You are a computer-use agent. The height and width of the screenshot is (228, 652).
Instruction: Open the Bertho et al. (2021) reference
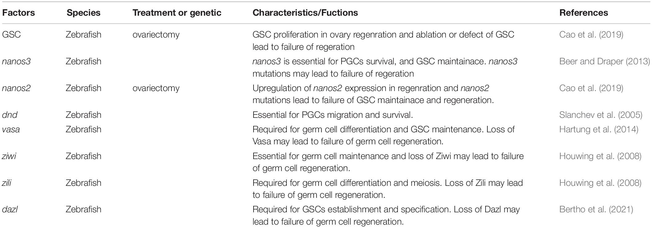596,209
